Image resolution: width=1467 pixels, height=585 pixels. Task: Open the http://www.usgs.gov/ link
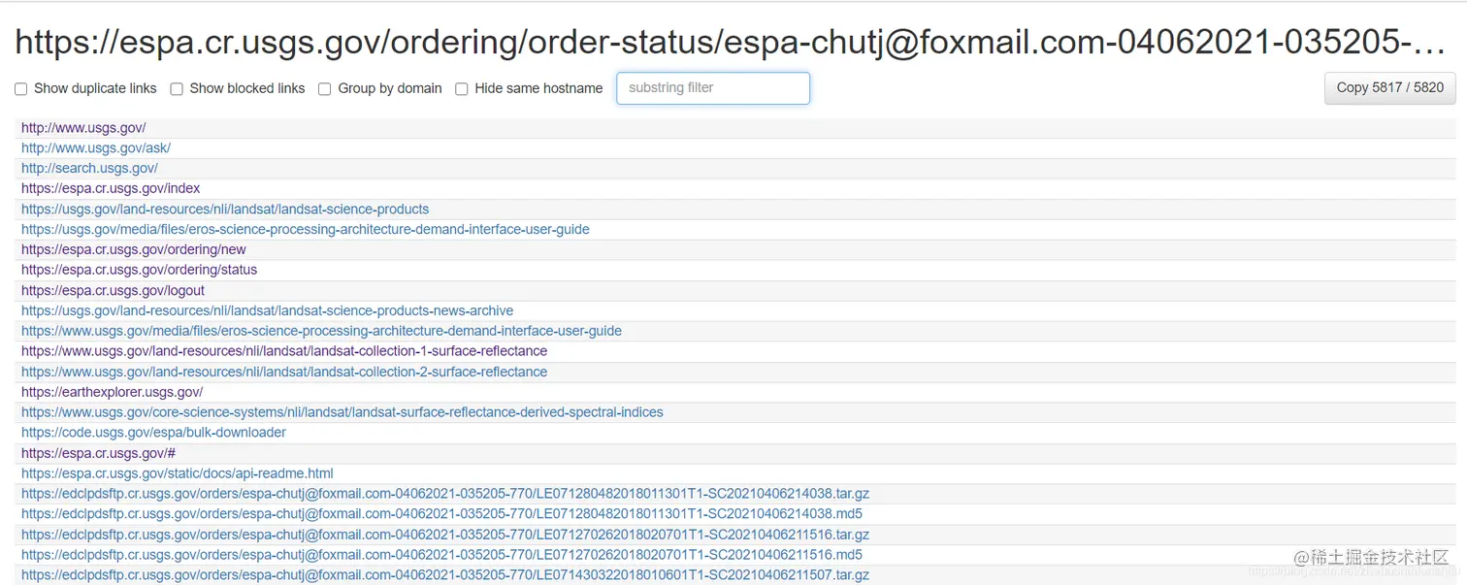coord(83,128)
